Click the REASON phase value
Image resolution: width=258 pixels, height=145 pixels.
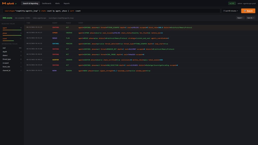pyautogui.click(x=69, y=71)
